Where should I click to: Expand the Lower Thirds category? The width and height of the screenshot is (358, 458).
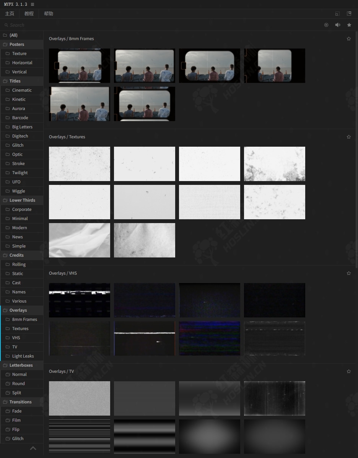(x=22, y=200)
